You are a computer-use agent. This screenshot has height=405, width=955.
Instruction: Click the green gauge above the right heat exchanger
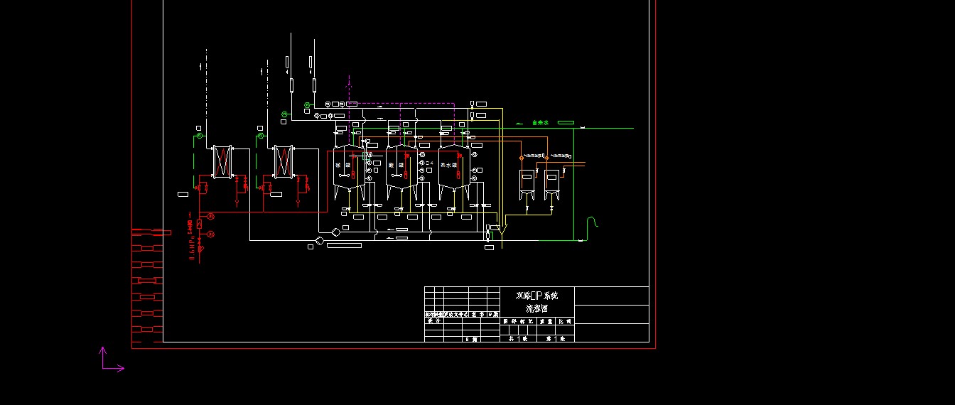tap(260, 136)
